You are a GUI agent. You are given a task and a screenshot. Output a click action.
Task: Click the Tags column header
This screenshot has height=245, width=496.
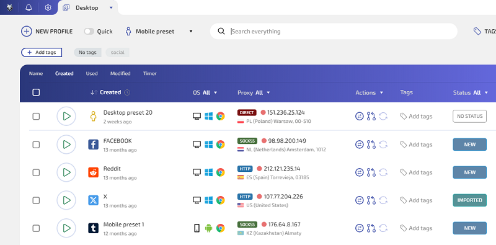coord(406,92)
